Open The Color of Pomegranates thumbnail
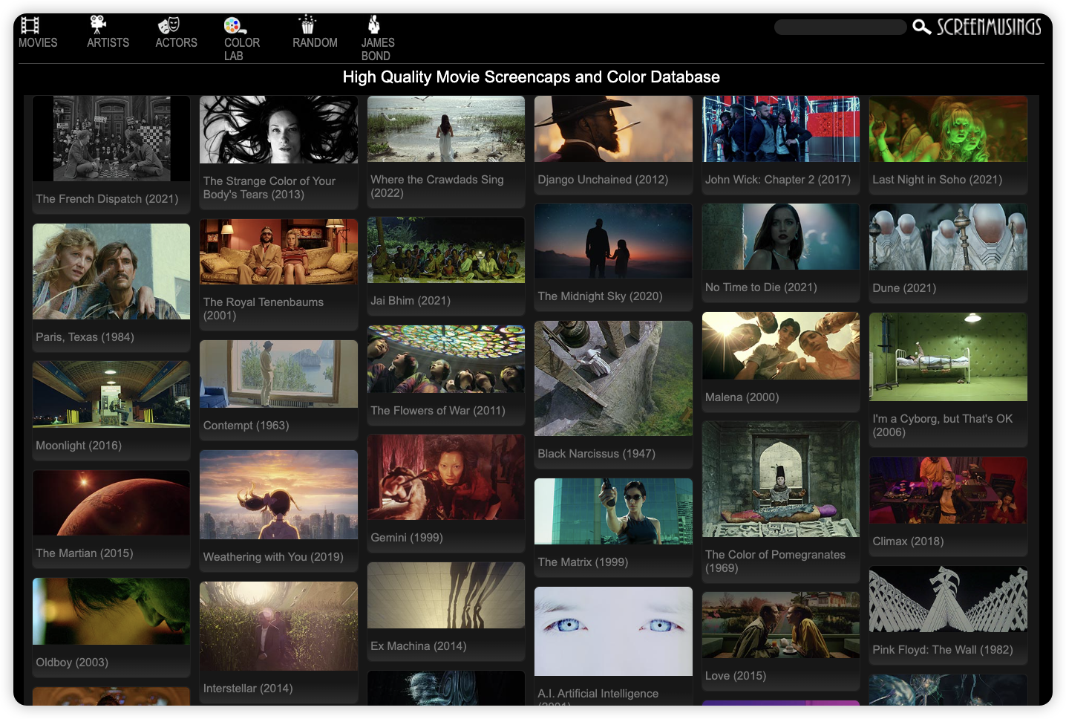This screenshot has height=719, width=1066. [x=781, y=480]
